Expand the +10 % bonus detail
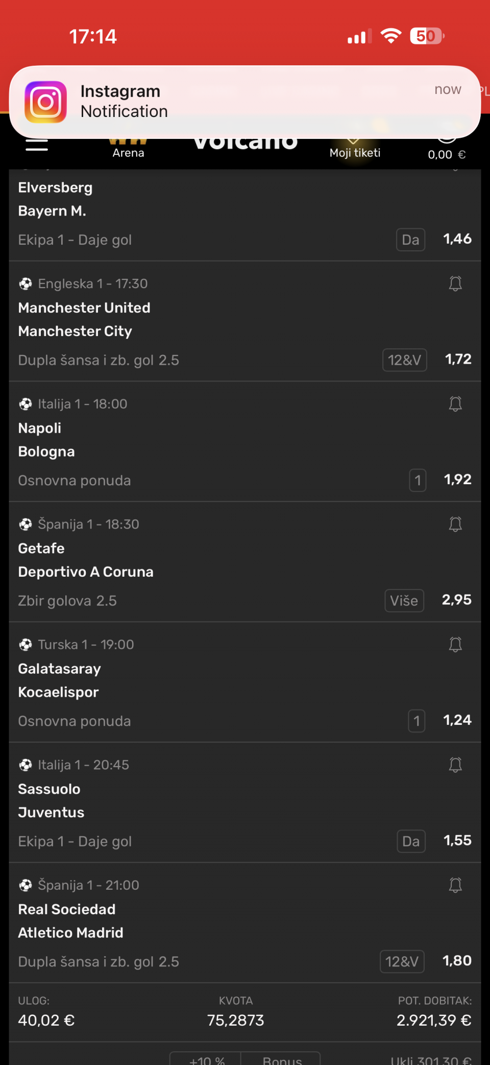 pyautogui.click(x=206, y=1059)
